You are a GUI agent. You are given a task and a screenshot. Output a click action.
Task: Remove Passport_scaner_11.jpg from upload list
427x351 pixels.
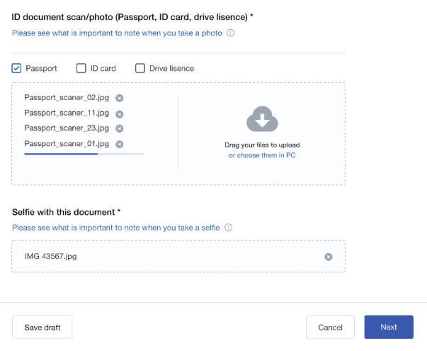120,113
